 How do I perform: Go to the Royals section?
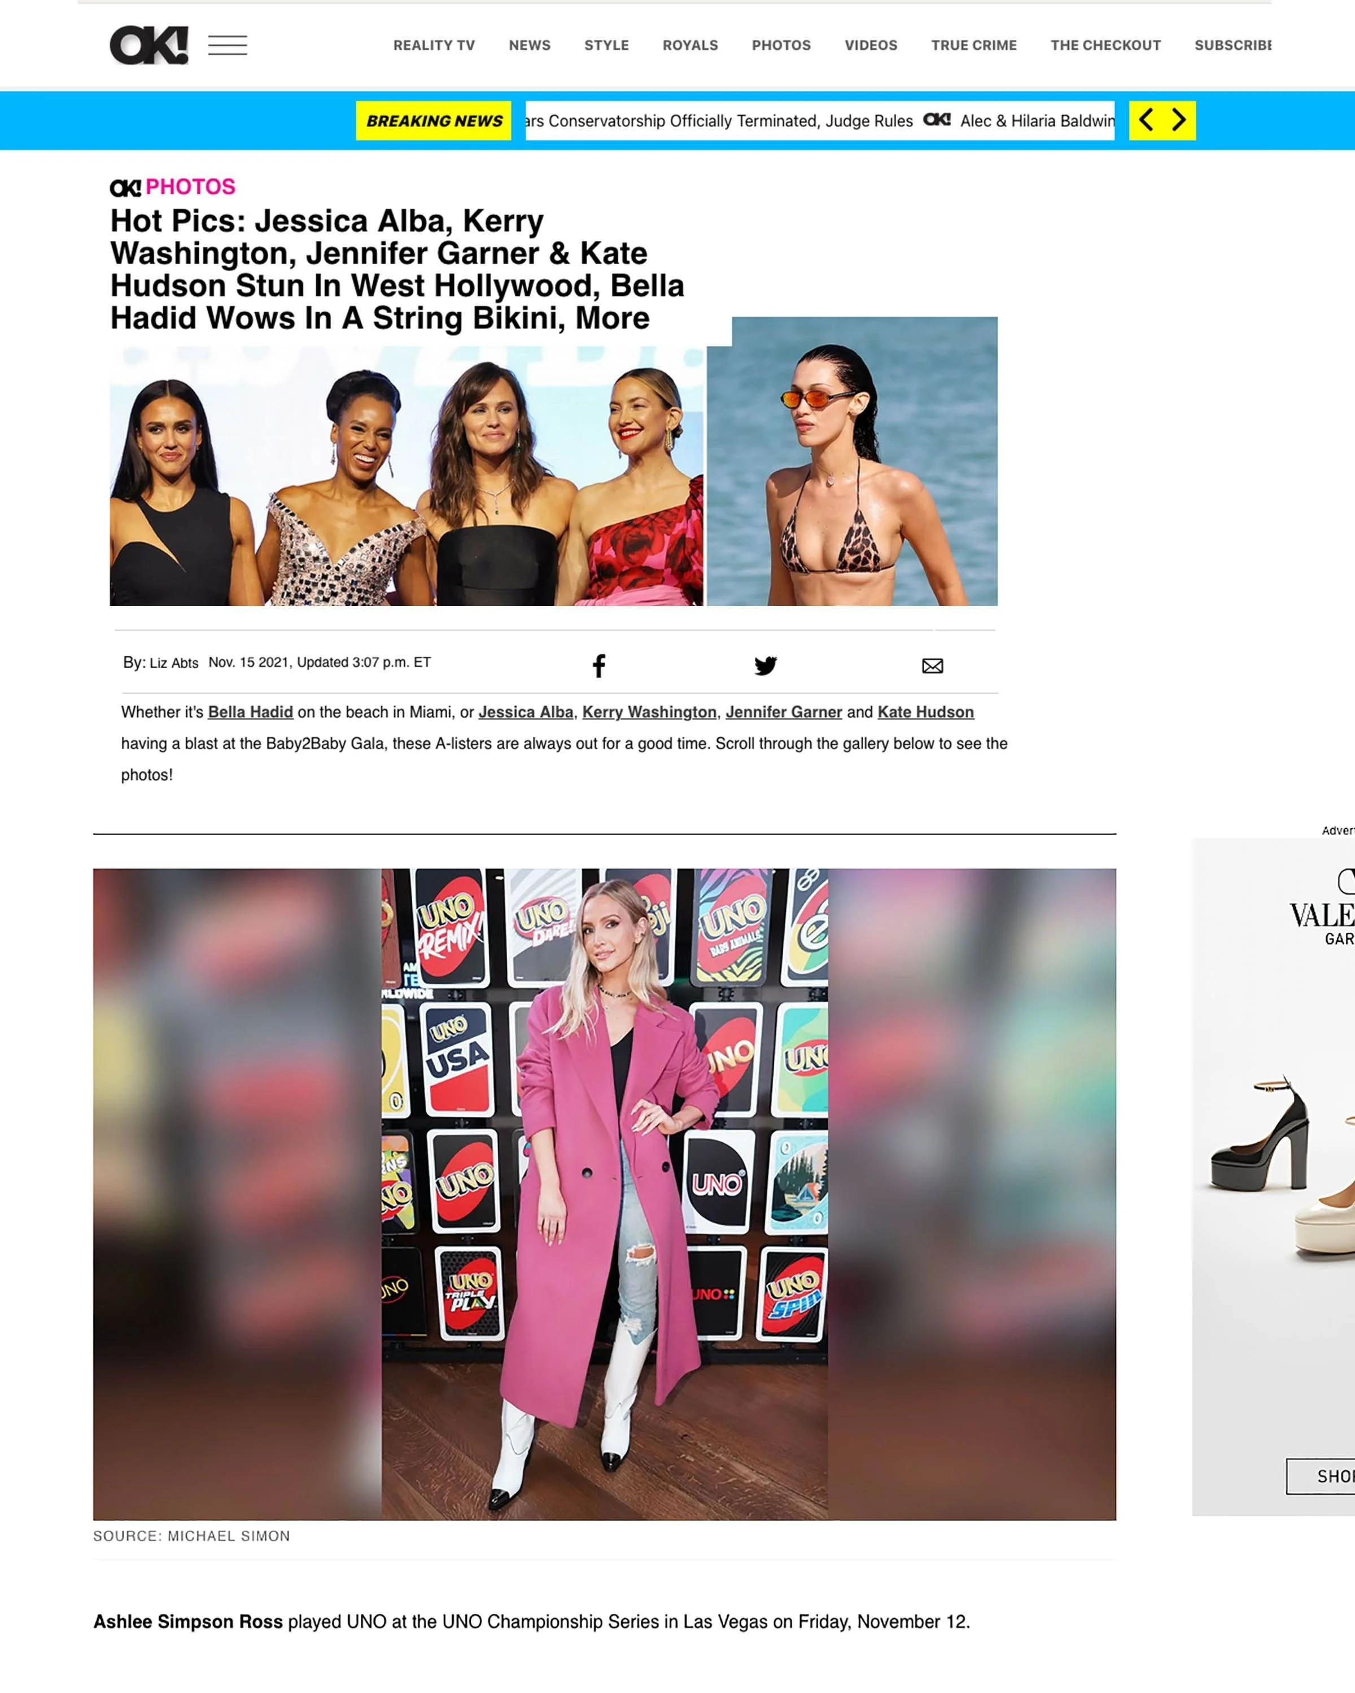click(x=690, y=46)
